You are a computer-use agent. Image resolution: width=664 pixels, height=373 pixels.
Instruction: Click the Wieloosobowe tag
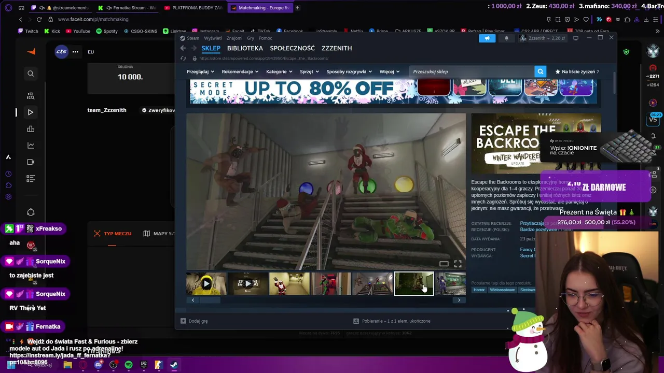point(502,290)
